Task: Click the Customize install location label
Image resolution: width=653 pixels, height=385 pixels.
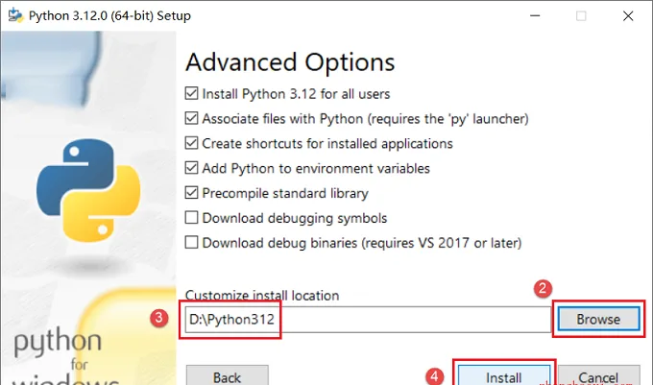Action: point(262,296)
